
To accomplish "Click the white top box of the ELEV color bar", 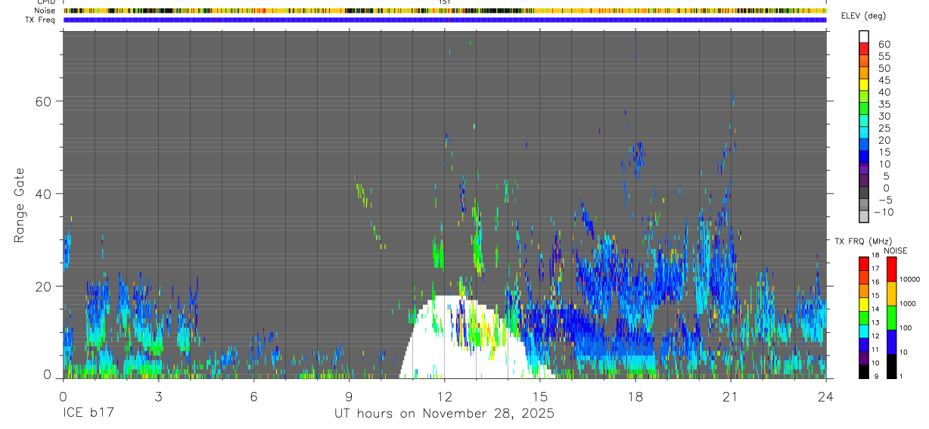I will [864, 37].
